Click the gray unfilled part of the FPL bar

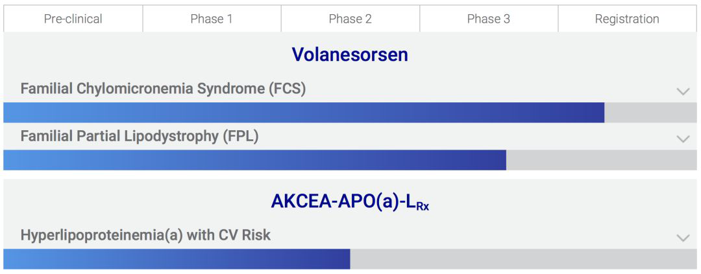click(x=601, y=160)
